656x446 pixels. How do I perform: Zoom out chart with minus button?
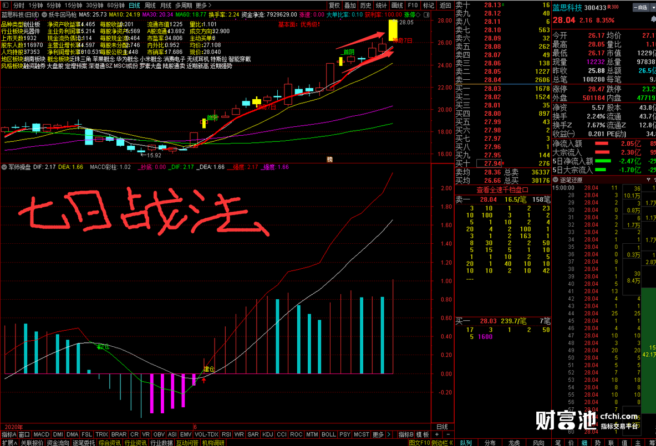pyautogui.click(x=447, y=435)
